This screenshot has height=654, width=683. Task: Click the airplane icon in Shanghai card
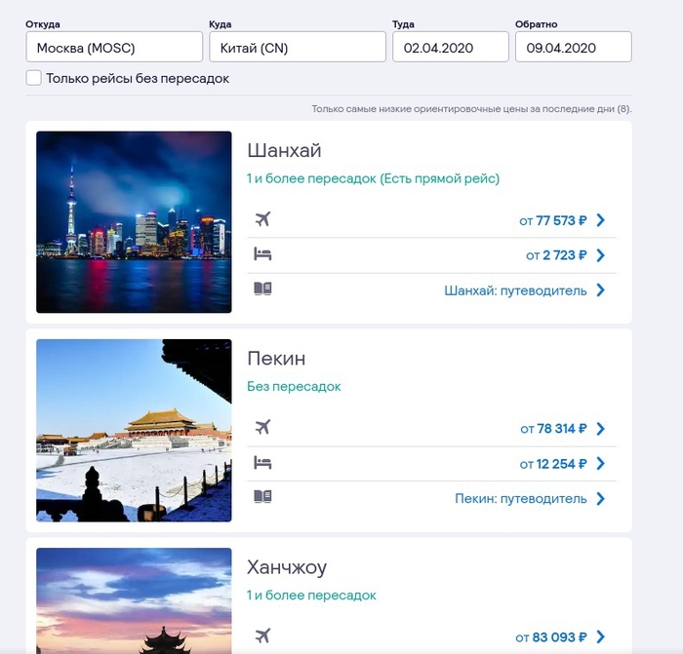click(261, 219)
